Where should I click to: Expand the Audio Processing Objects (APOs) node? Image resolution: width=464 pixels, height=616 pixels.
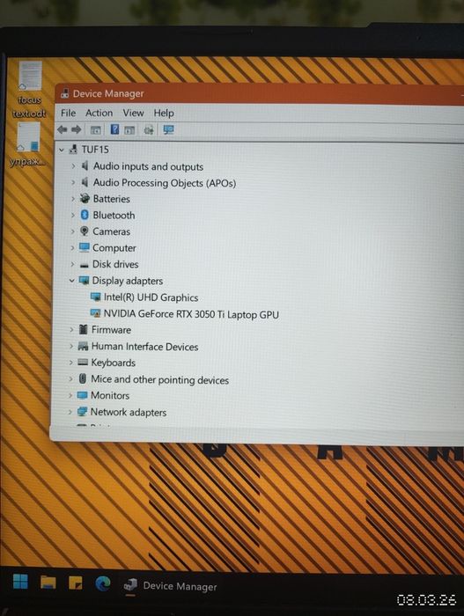click(x=73, y=182)
